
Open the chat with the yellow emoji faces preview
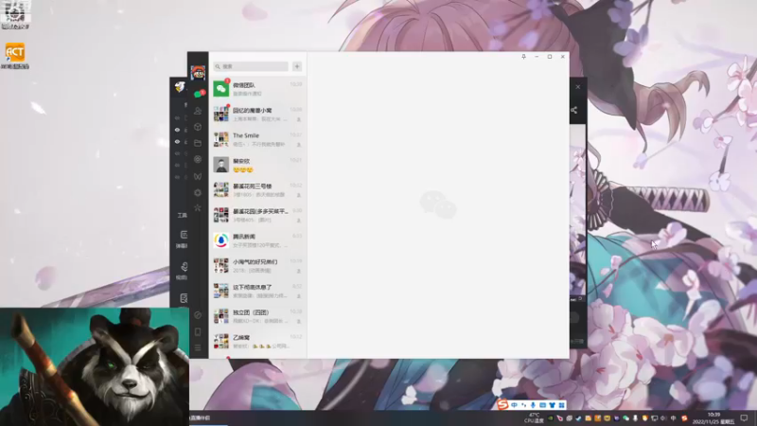point(257,165)
